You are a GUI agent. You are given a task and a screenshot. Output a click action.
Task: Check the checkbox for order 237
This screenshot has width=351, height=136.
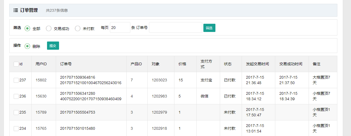tap(16, 80)
